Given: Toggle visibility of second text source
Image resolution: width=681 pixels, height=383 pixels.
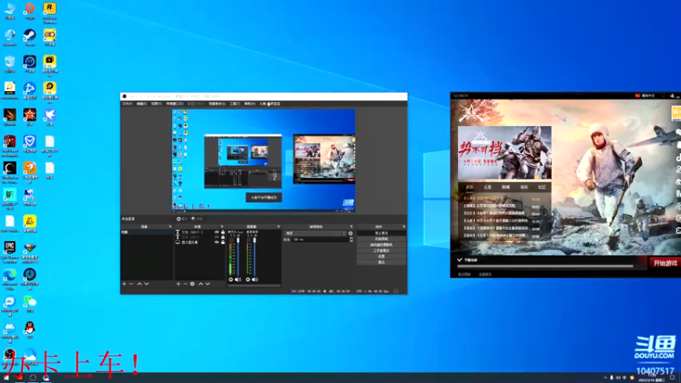Looking at the screenshot, I should (x=217, y=237).
